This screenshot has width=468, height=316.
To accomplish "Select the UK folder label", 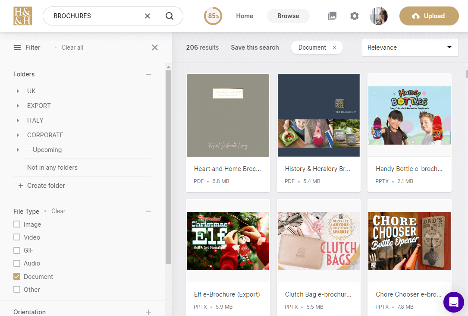I will click(31, 91).
